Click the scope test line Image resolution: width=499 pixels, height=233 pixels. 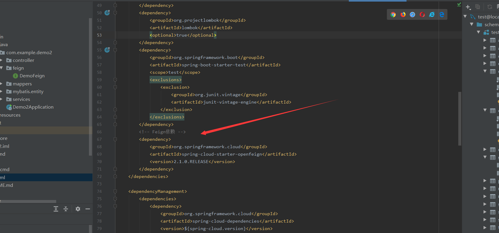click(x=175, y=72)
